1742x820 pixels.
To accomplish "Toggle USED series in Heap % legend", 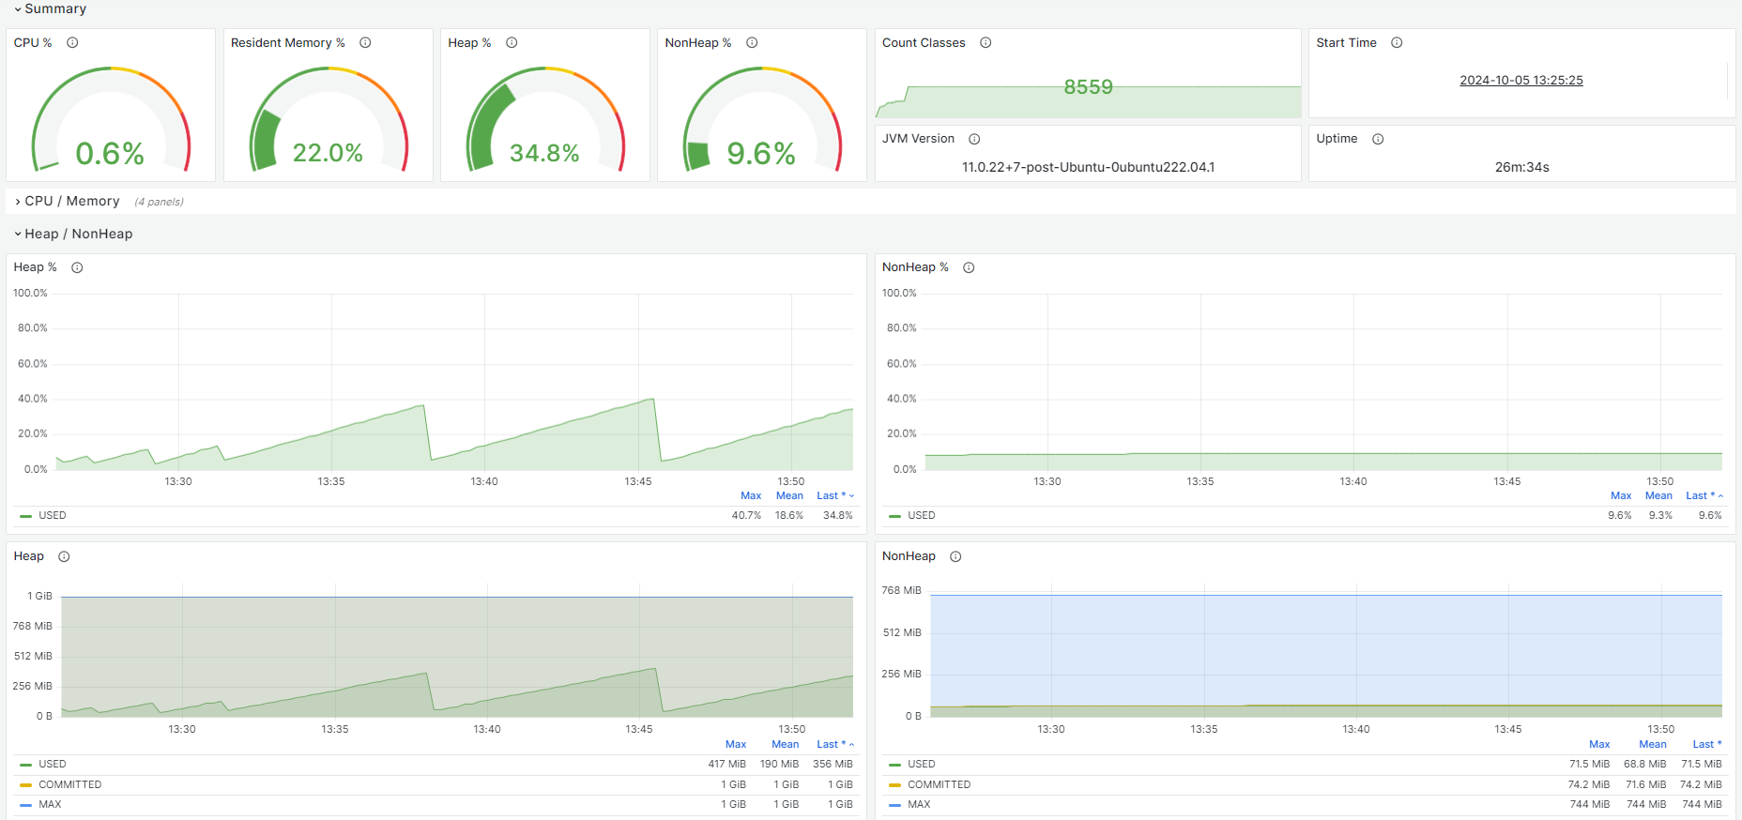I will pos(53,515).
